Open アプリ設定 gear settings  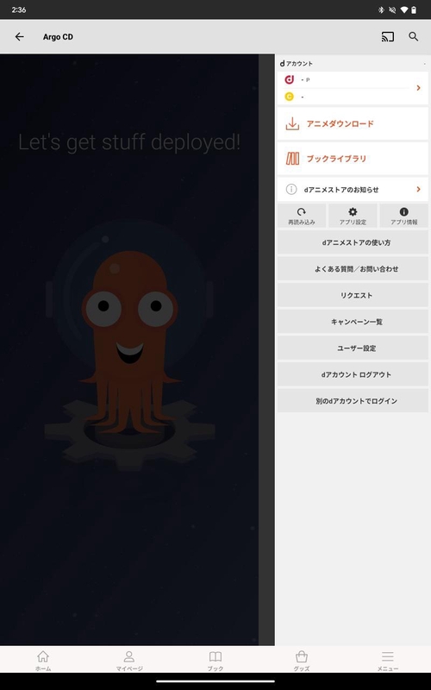(x=353, y=216)
